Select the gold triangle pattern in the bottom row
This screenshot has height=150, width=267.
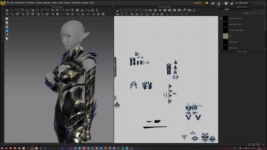[x=184, y=137]
